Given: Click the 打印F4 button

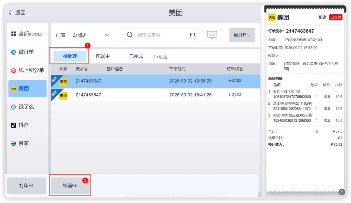Looking at the screenshot, I should 27,185.
